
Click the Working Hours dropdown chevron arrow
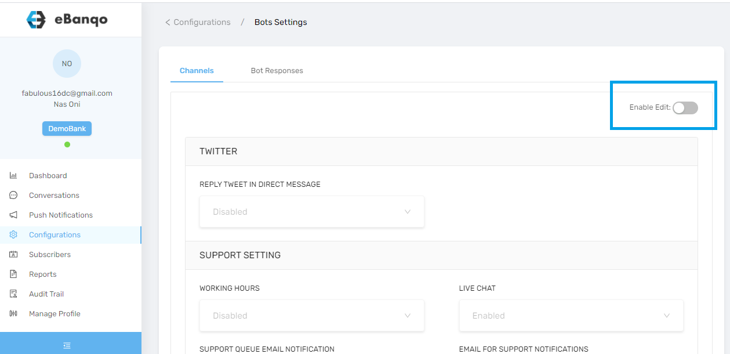tap(408, 316)
